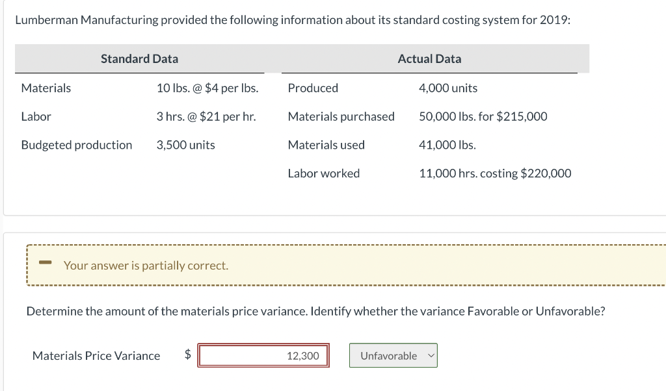Screen dimensions: 666x391
Task: Select '3,500 units' budgeted production value
Action: coord(185,145)
